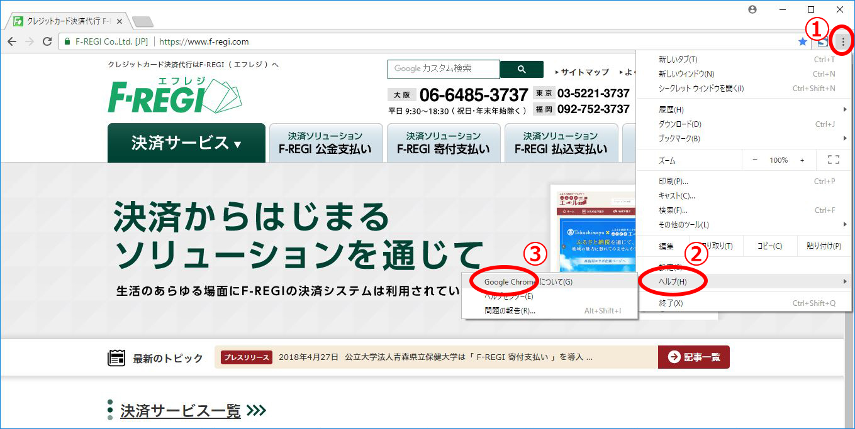Click the news item about 青森県立保健大学
The width and height of the screenshot is (855, 429).
[x=435, y=357]
